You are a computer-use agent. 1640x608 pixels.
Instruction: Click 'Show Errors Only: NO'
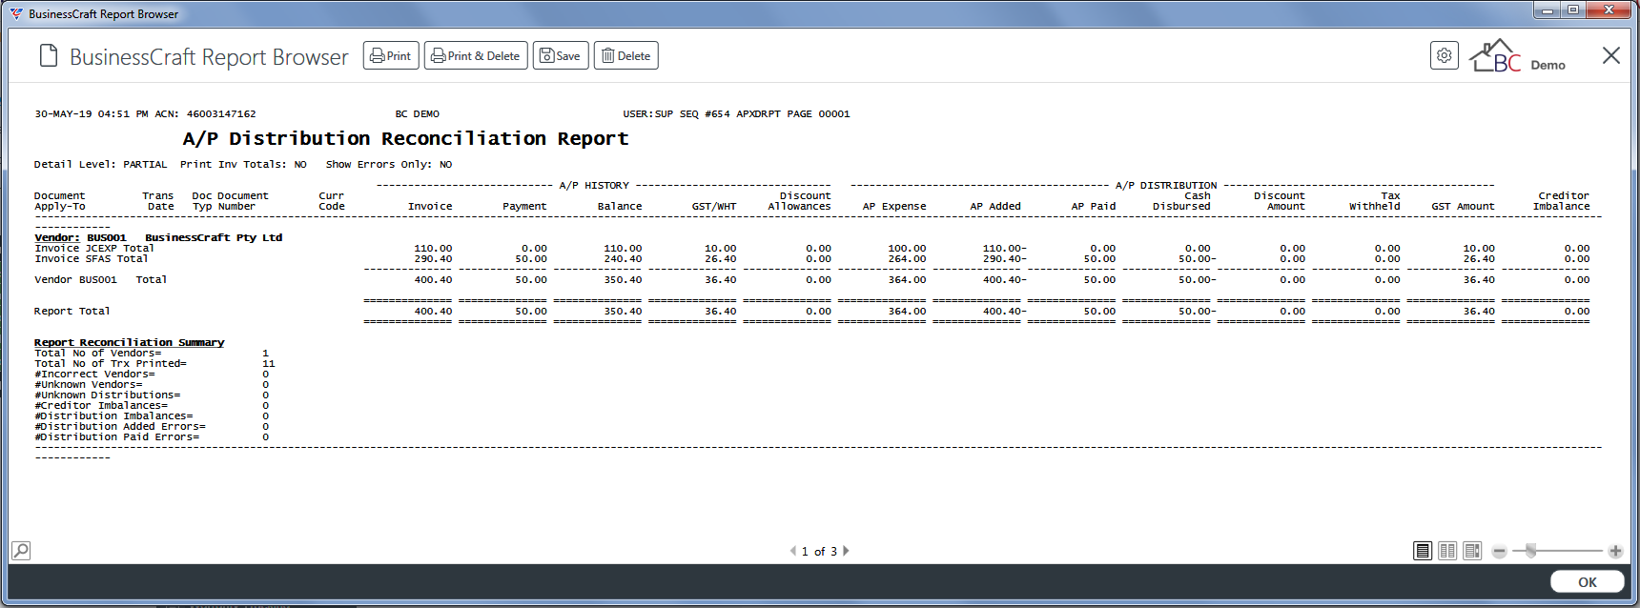click(x=389, y=164)
